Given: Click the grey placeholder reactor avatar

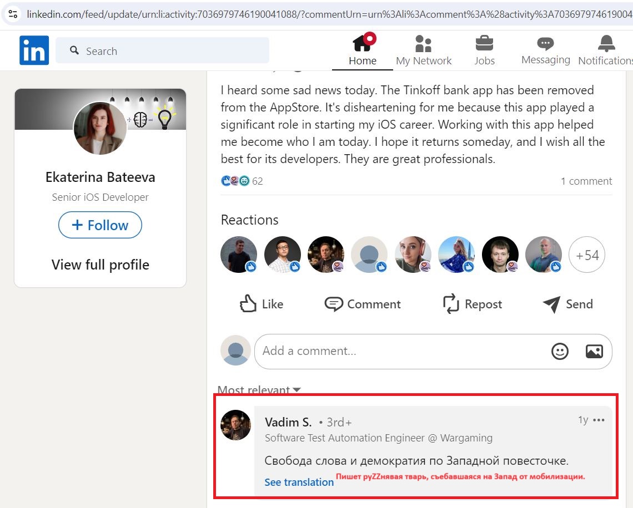Looking at the screenshot, I should pyautogui.click(x=369, y=255).
